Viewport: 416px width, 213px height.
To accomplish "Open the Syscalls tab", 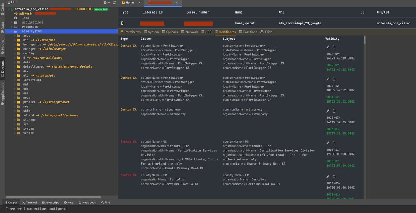I will point(170,32).
